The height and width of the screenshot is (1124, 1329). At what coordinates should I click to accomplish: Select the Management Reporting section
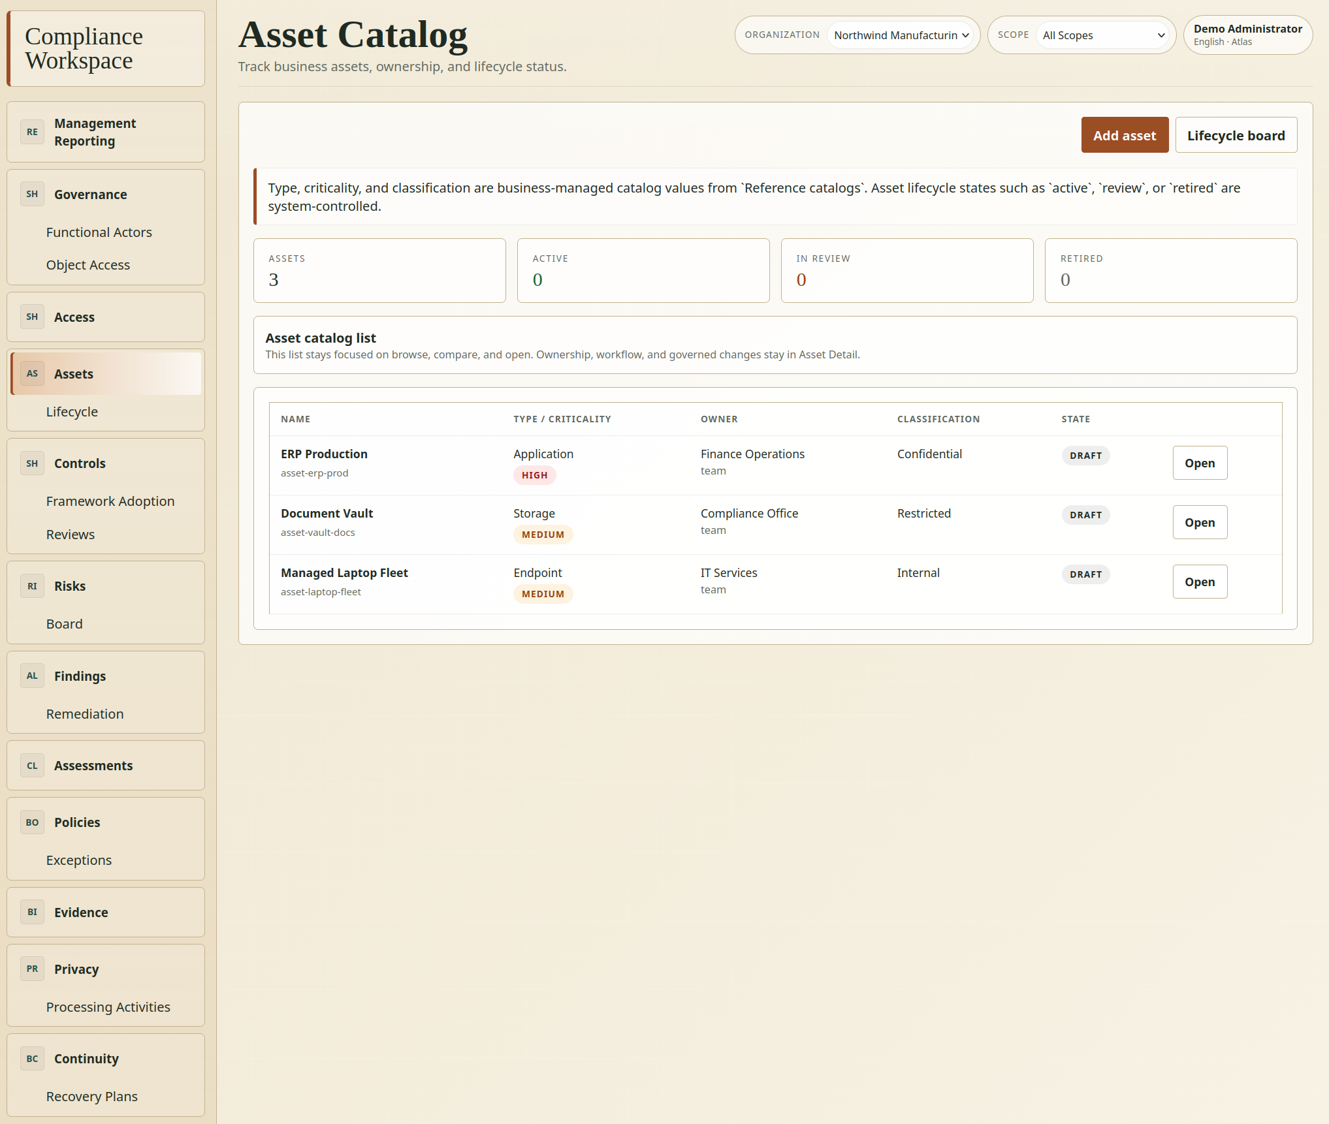point(106,132)
